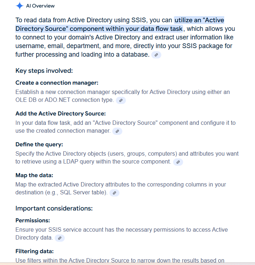Click the "Add the Active Directory Source" heading
Image resolution: width=255 pixels, height=265 pixels.
click(60, 114)
